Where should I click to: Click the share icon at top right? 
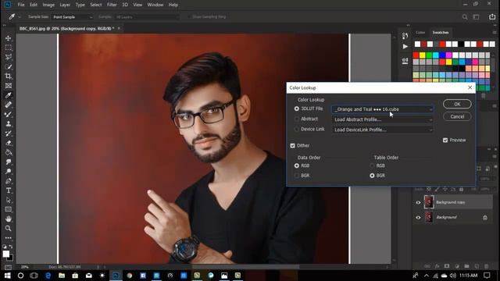pos(492,16)
